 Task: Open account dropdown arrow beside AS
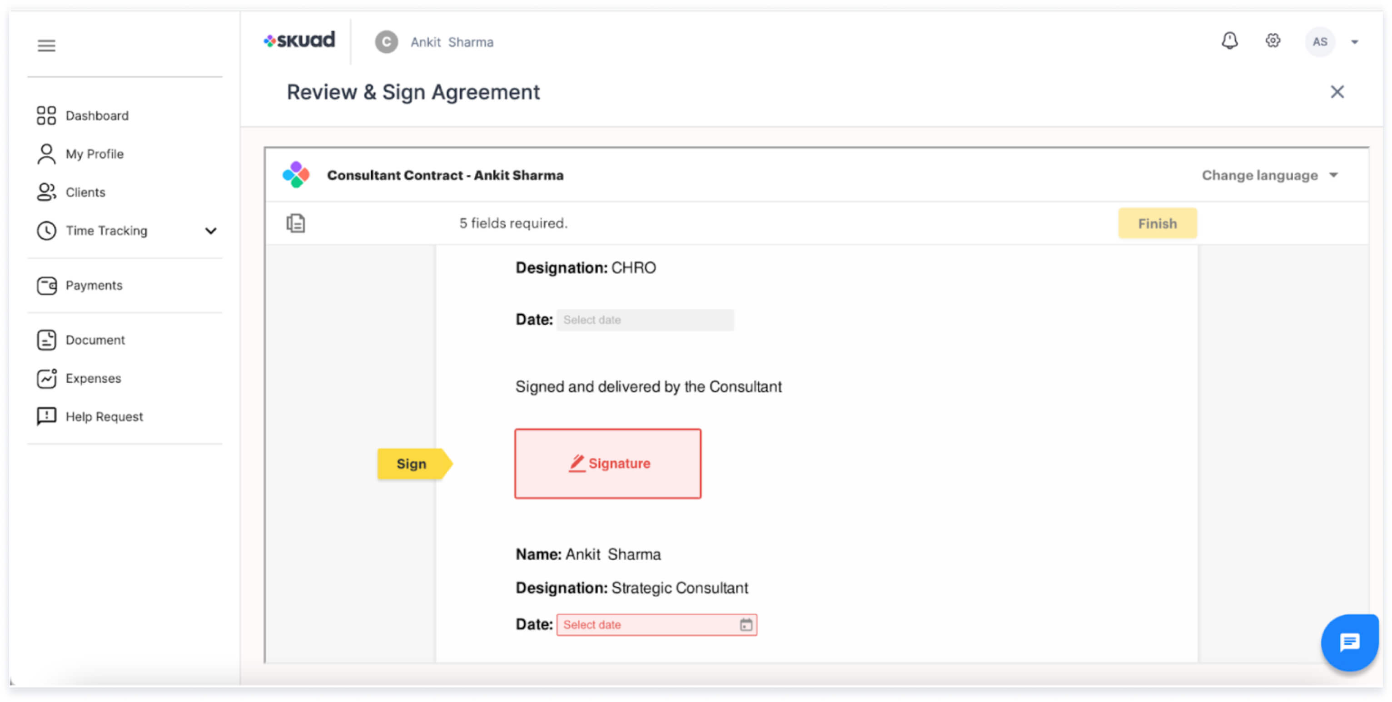click(1354, 42)
